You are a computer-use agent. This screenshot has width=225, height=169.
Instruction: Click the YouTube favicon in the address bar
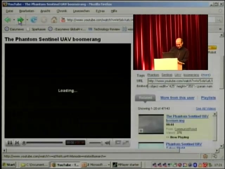pyautogui.click(x=63, y=20)
